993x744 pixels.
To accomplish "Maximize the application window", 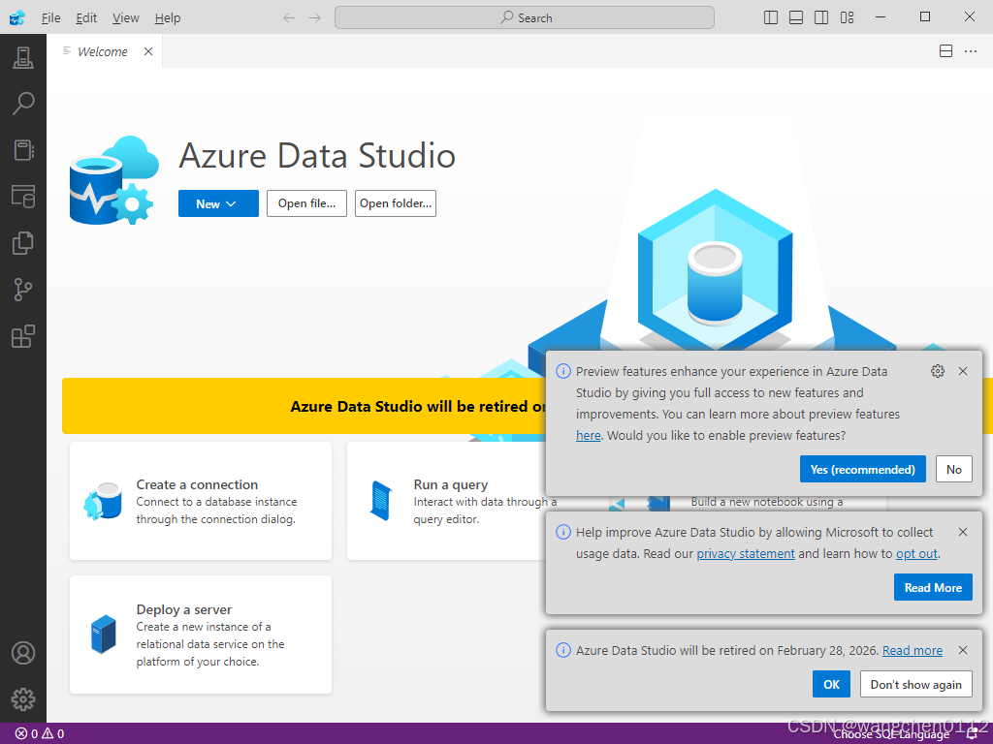I will pyautogui.click(x=925, y=17).
